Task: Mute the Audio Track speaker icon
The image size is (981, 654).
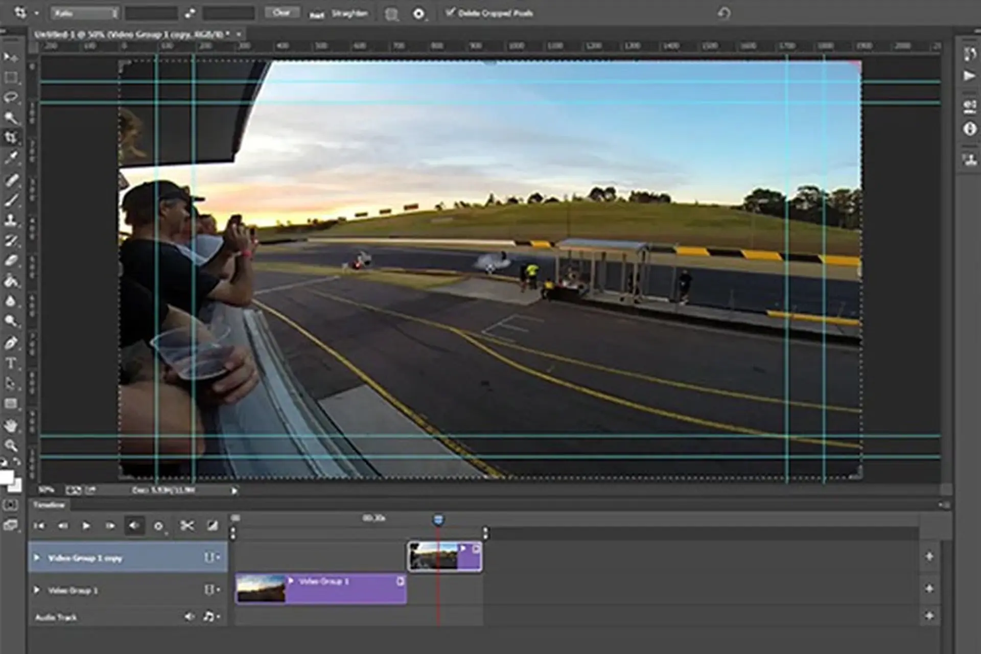Action: click(189, 617)
